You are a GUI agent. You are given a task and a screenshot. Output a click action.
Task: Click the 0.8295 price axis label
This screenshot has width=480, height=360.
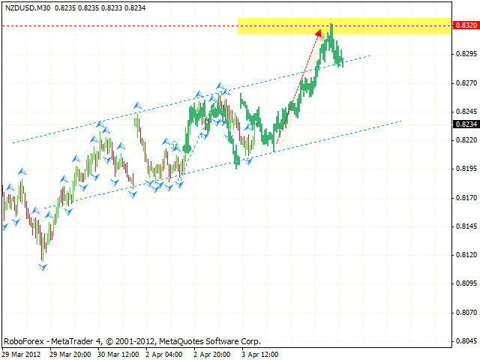point(465,54)
